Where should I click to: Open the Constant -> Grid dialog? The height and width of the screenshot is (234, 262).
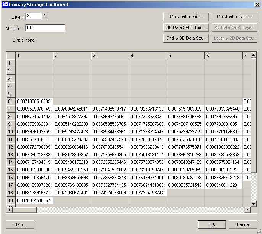pyautogui.click(x=186, y=17)
